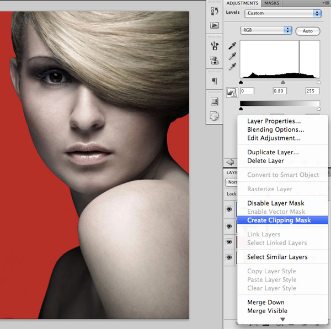Choose Create Clipping Mask from context menu
331x329 pixels.
[279, 220]
